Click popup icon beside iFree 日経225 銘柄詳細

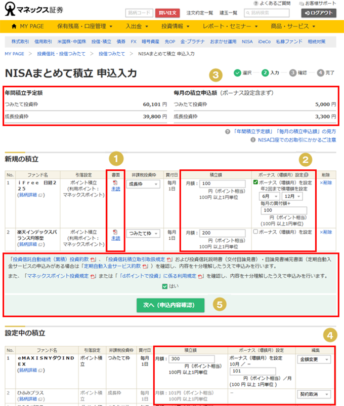40,195
